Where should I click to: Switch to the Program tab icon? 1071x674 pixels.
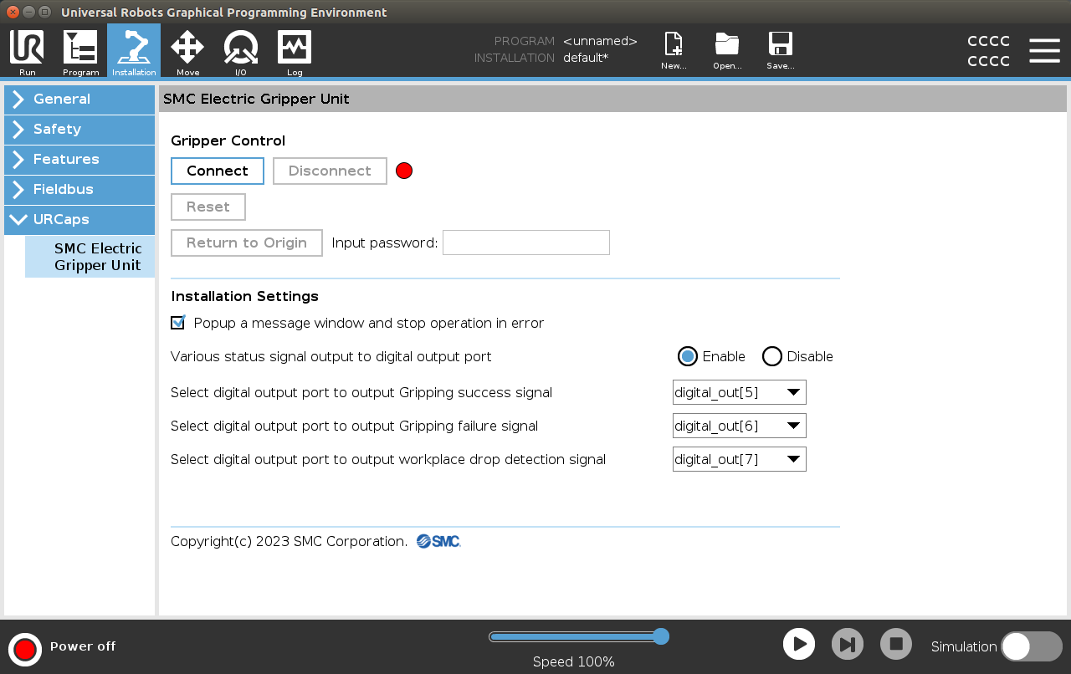pos(80,50)
